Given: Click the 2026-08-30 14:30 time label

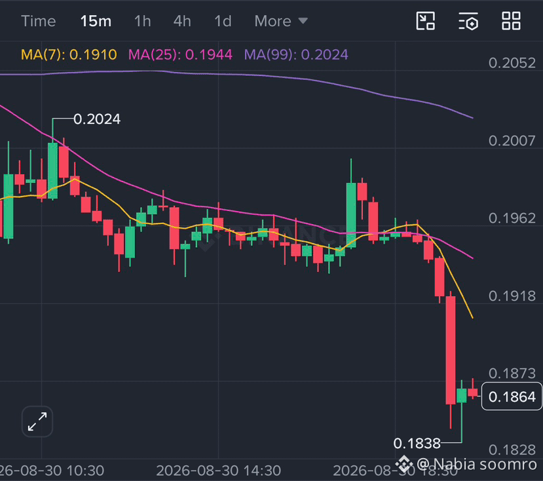Looking at the screenshot, I should pyautogui.click(x=219, y=471).
